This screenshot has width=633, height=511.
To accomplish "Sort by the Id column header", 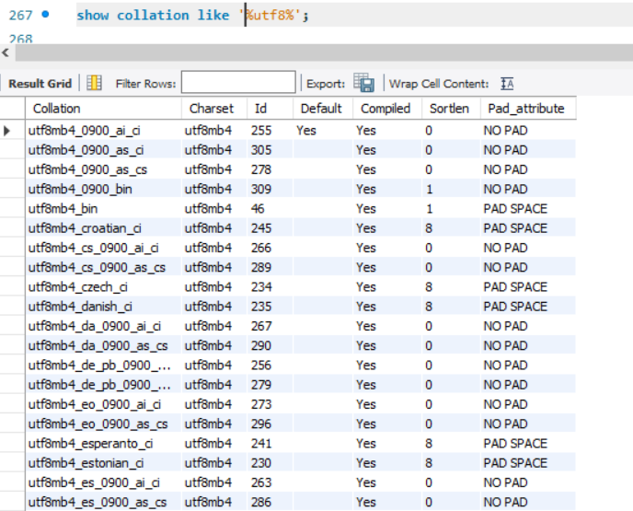I will pos(270,109).
